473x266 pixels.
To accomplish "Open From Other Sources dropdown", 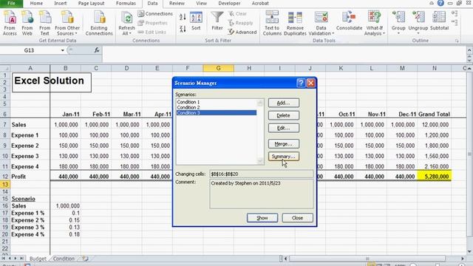I will click(67, 23).
